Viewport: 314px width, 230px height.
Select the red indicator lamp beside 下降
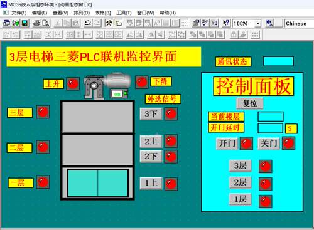(141, 82)
